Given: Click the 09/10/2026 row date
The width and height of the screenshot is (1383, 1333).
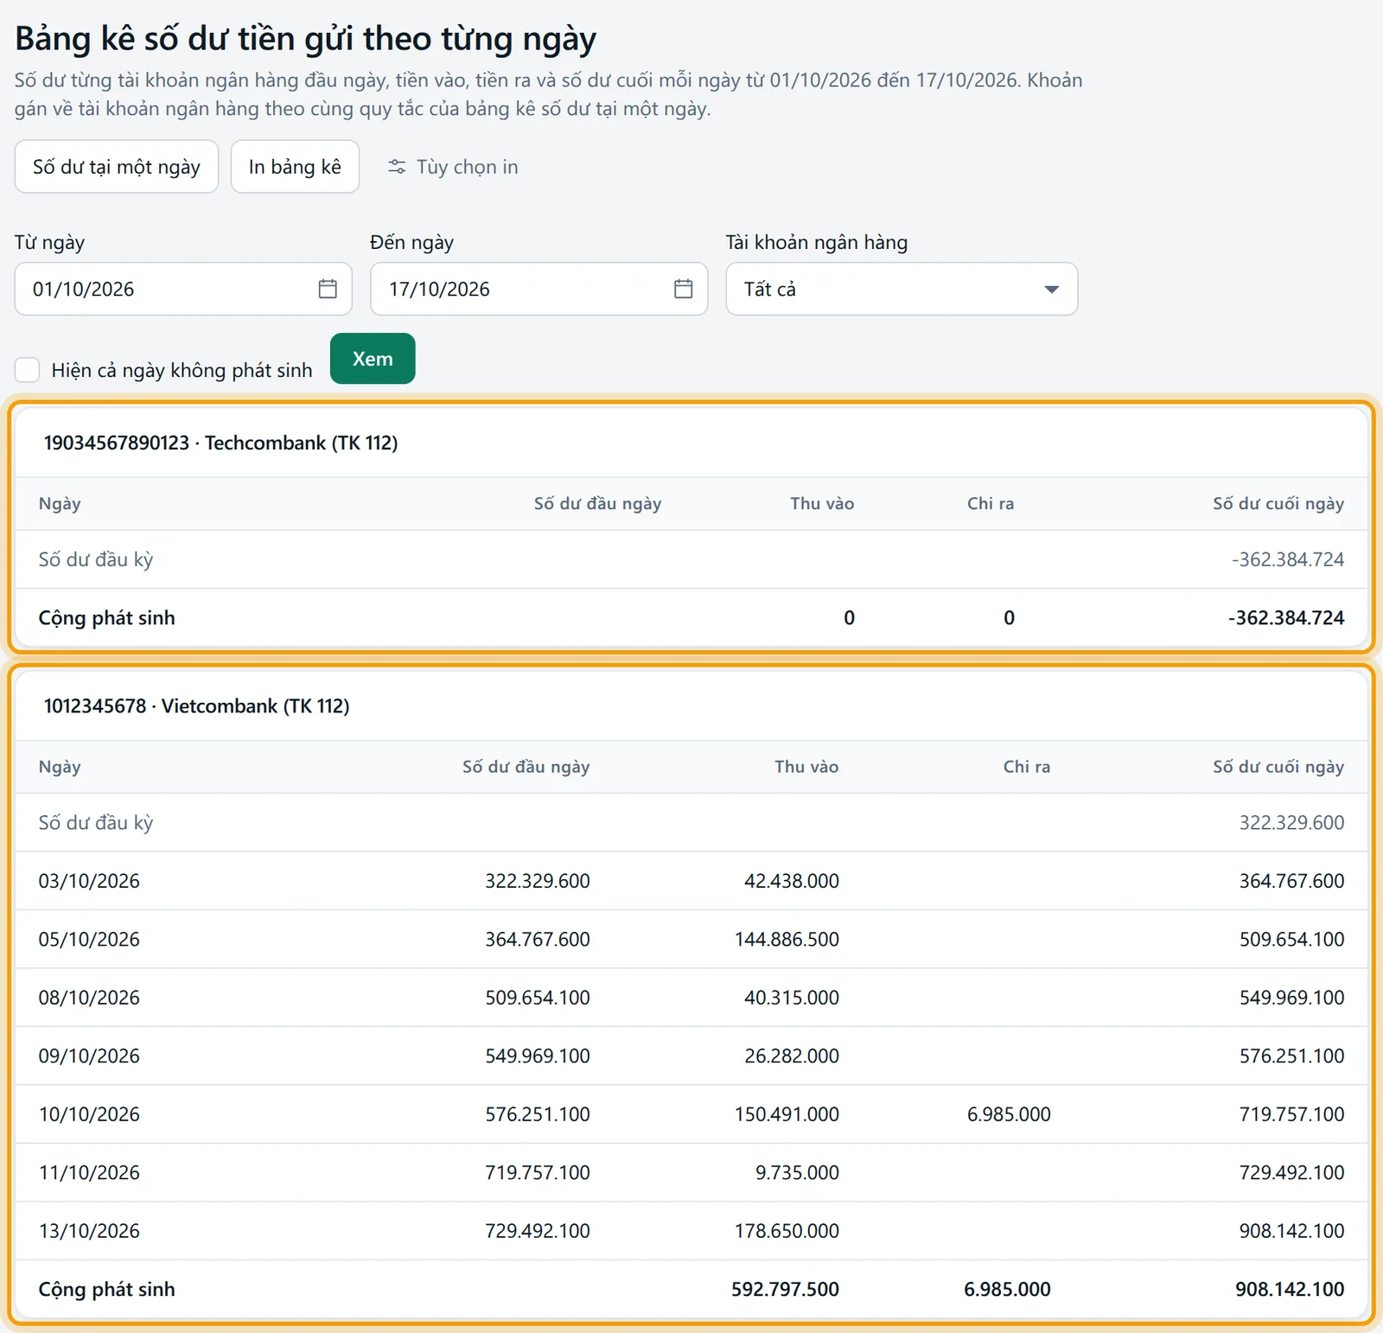Looking at the screenshot, I should point(89,1056).
